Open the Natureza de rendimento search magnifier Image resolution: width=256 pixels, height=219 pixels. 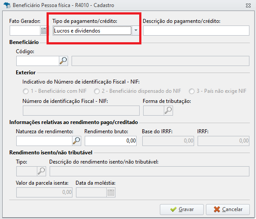(x=76, y=141)
